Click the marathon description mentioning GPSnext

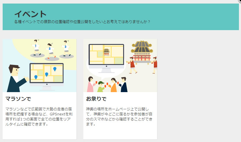[39, 117]
